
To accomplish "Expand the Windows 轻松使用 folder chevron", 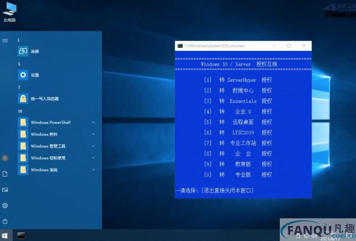I will coord(93,157).
